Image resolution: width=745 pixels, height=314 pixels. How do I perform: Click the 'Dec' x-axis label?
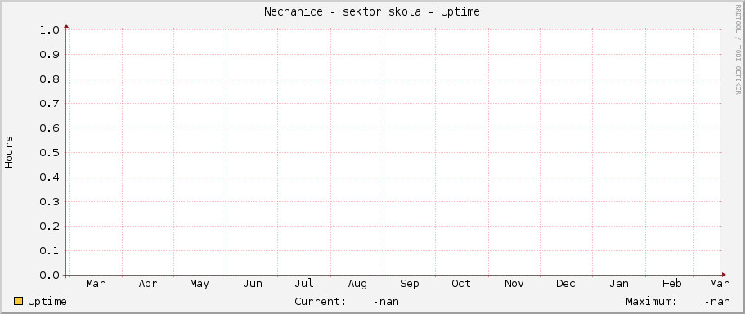[566, 284]
